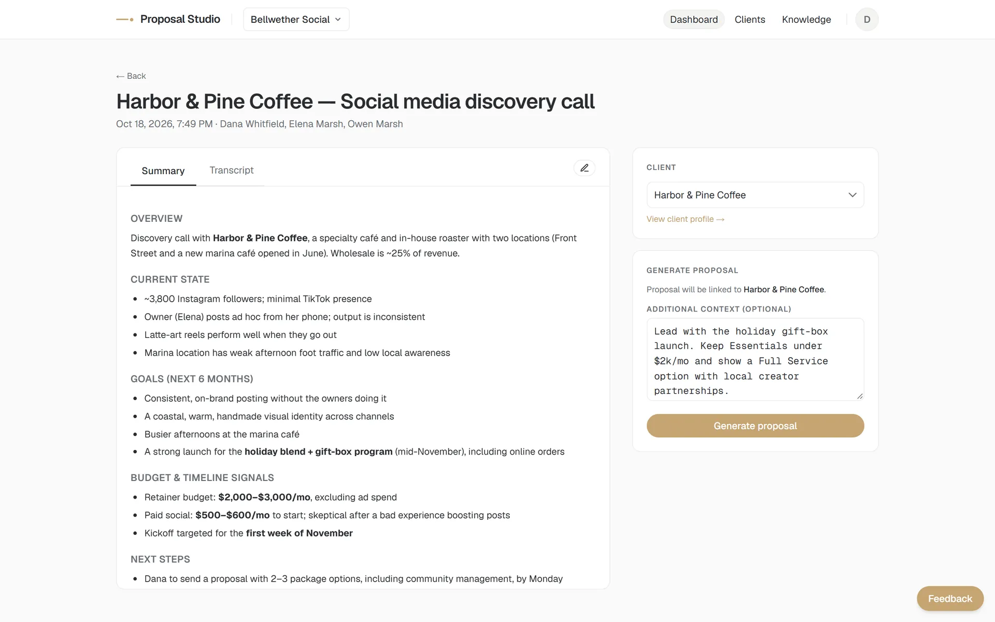
Task: Click the GENERATE PROPOSAL panel label
Action: point(692,270)
